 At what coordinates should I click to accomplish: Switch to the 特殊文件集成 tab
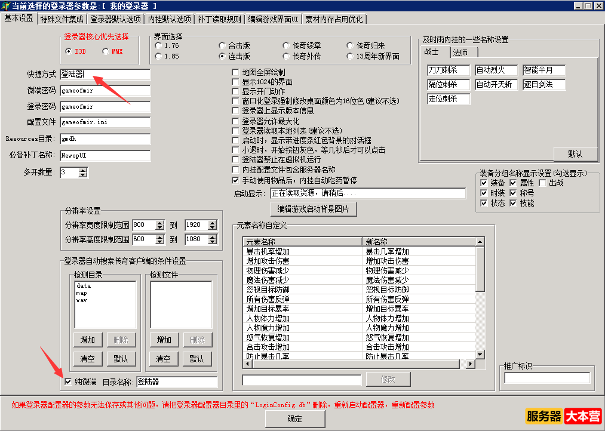pos(63,19)
